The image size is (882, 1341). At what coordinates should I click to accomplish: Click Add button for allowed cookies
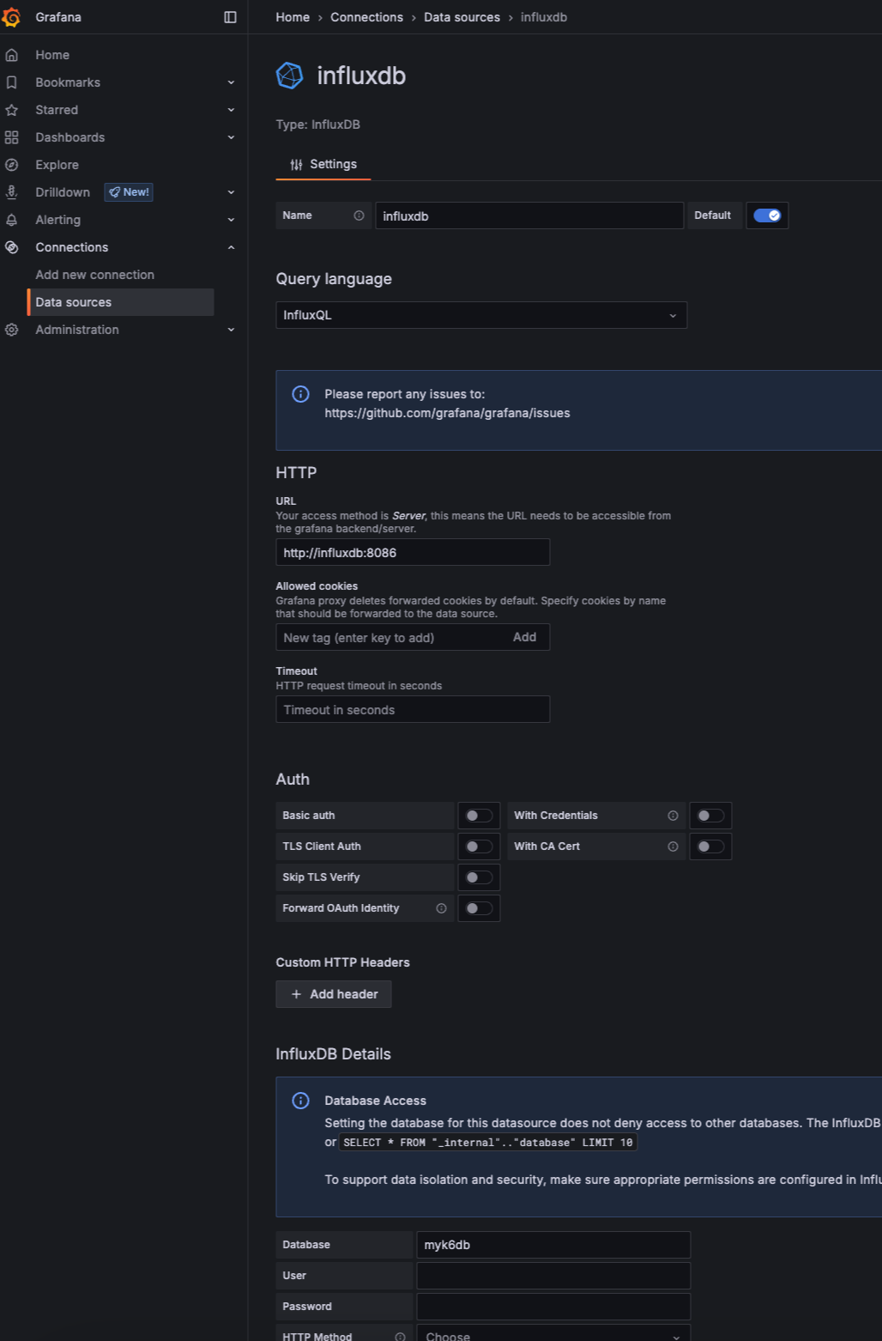524,637
